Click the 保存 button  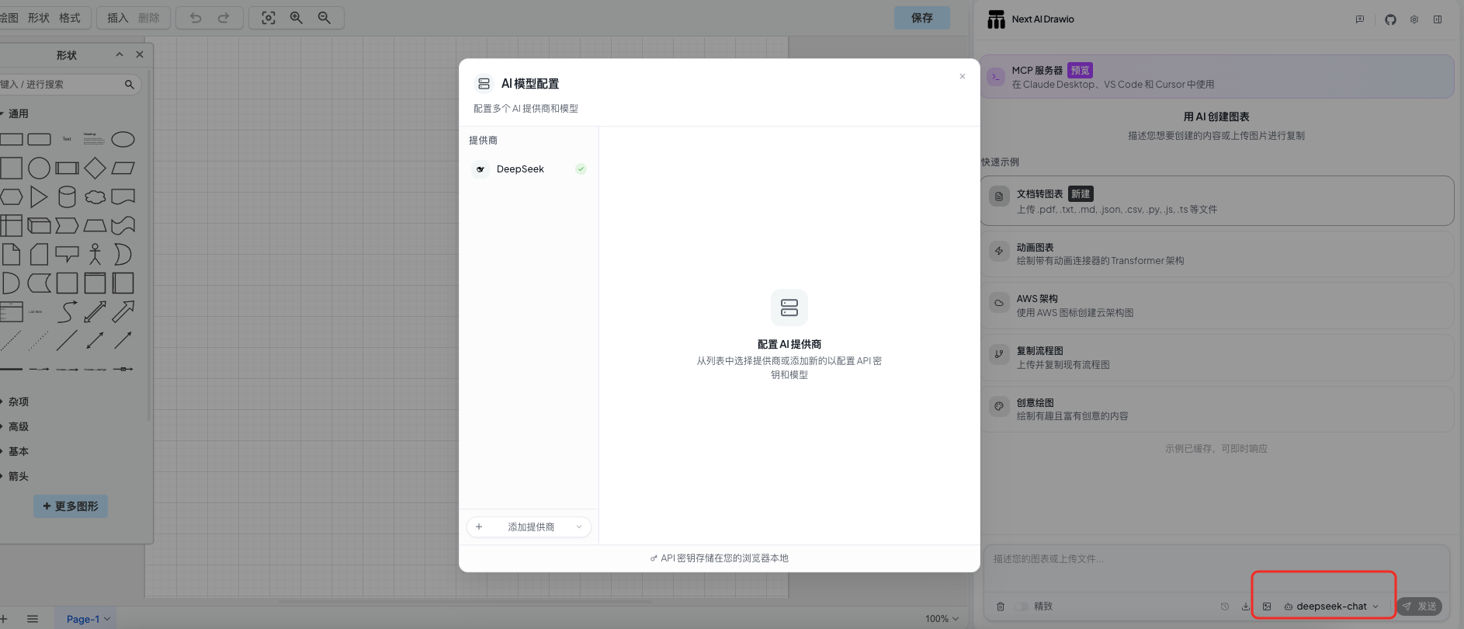[921, 18]
